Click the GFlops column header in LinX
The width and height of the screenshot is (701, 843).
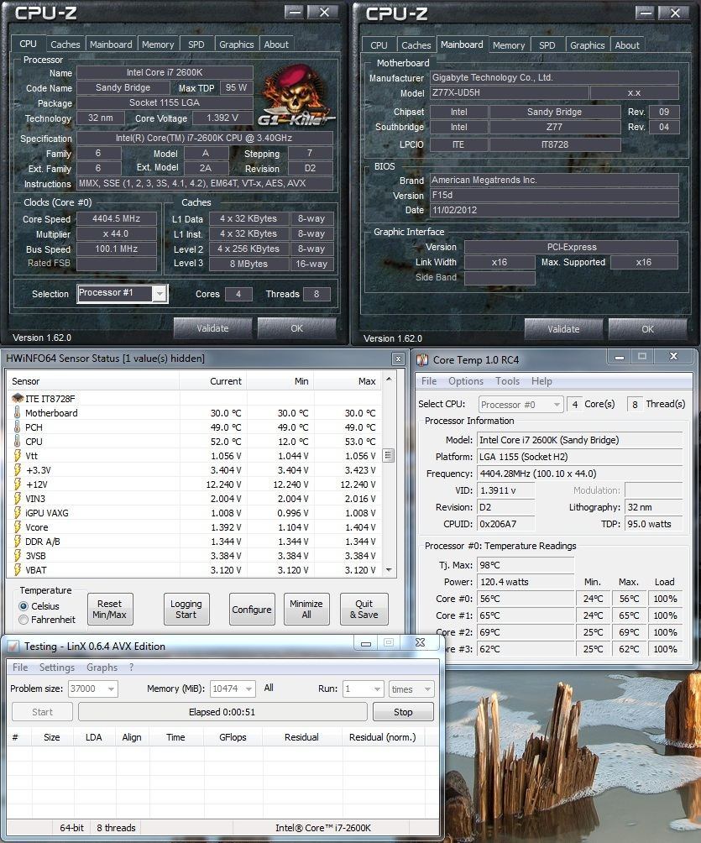point(233,737)
